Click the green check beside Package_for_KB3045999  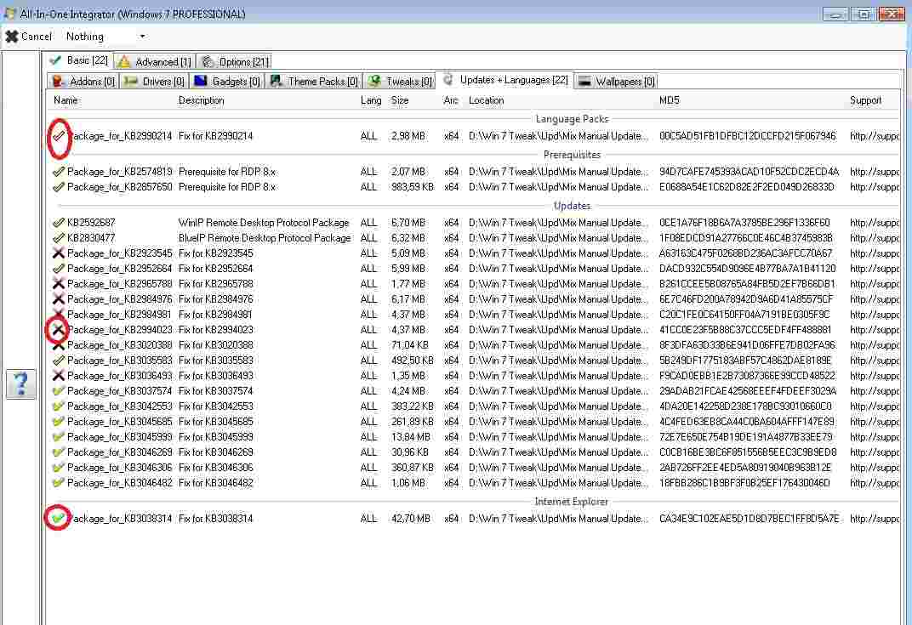tap(58, 437)
